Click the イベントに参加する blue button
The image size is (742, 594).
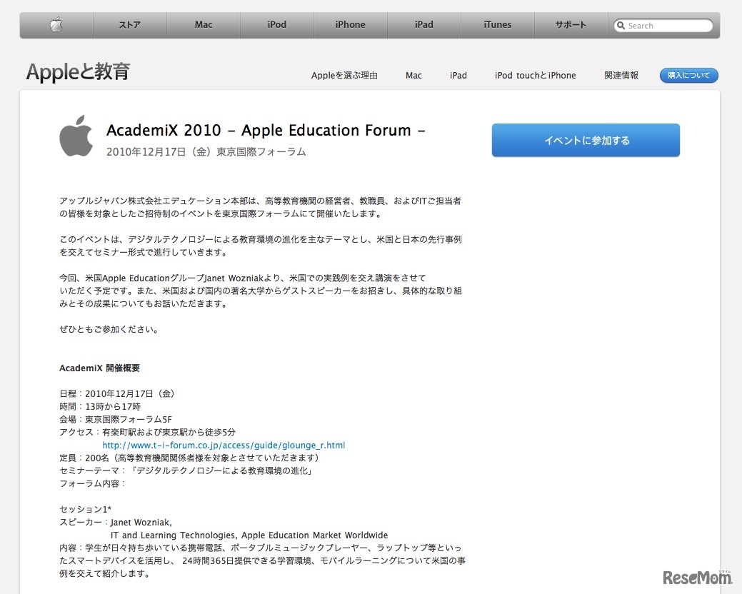pyautogui.click(x=585, y=140)
